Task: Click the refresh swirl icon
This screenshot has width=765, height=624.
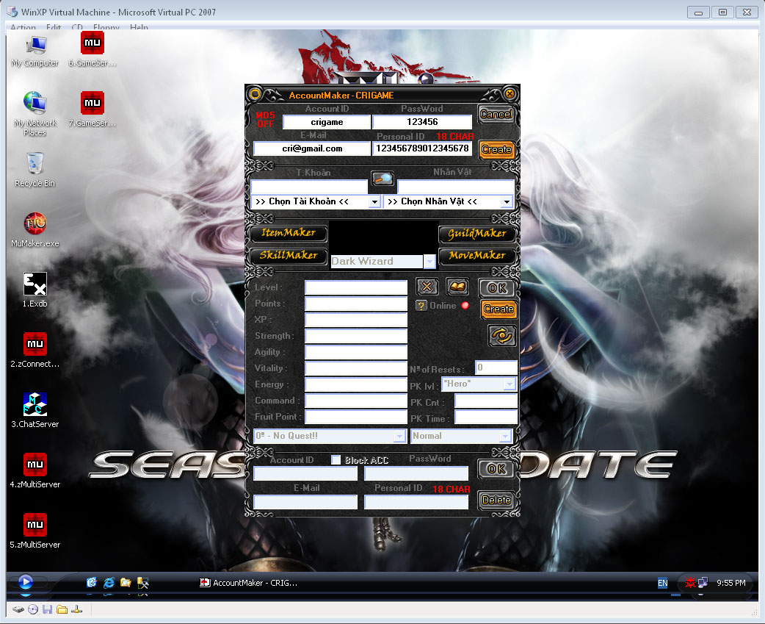Action: (502, 335)
